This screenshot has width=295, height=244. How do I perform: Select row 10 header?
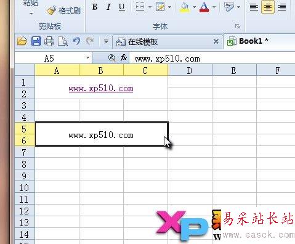(x=25, y=187)
